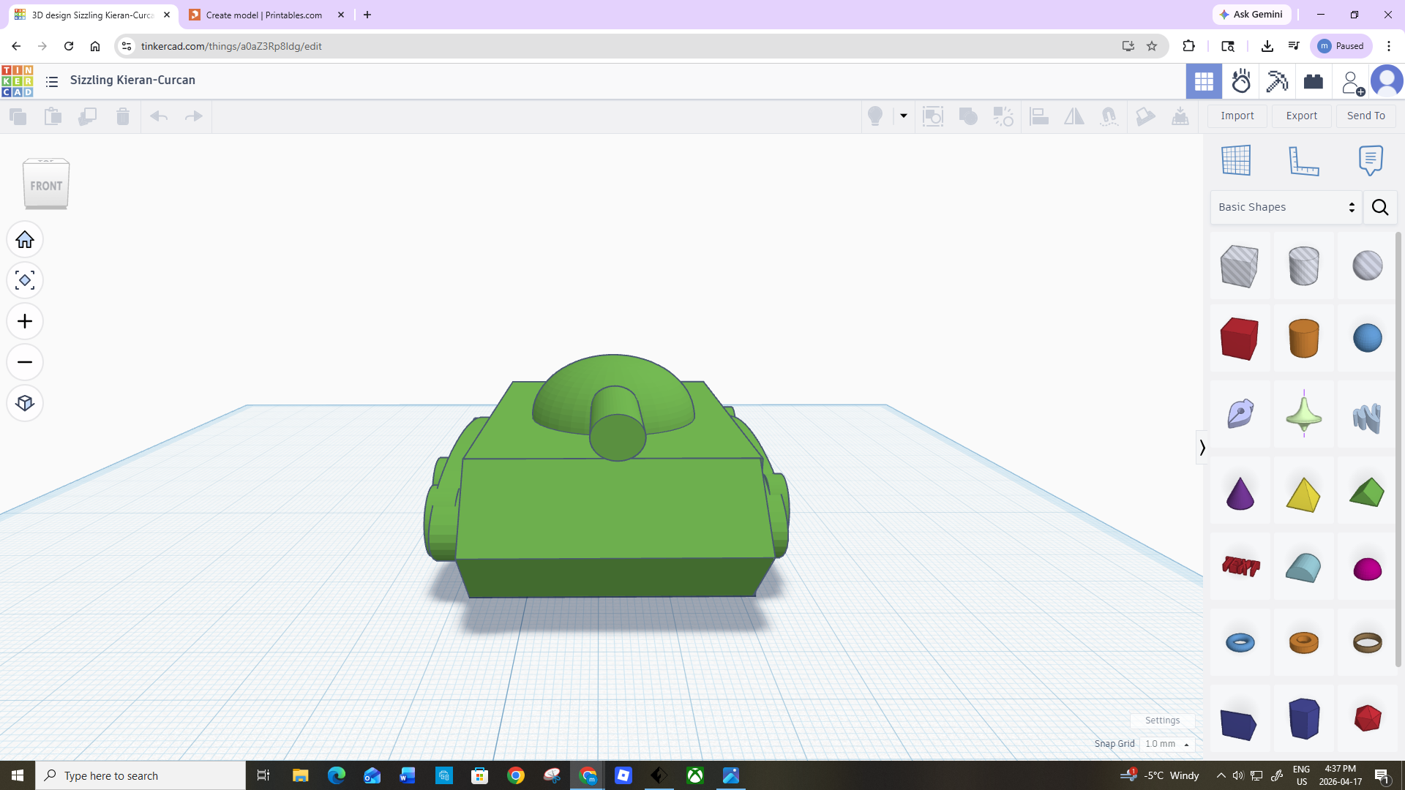This screenshot has height=790, width=1405.
Task: Switch to Sim Lab workspace
Action: pos(1241,81)
